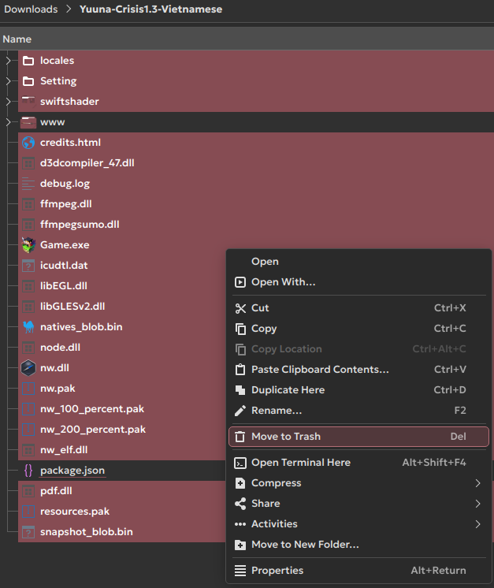
Task: Expand the www folder tree arrow
Action: (x=8, y=122)
